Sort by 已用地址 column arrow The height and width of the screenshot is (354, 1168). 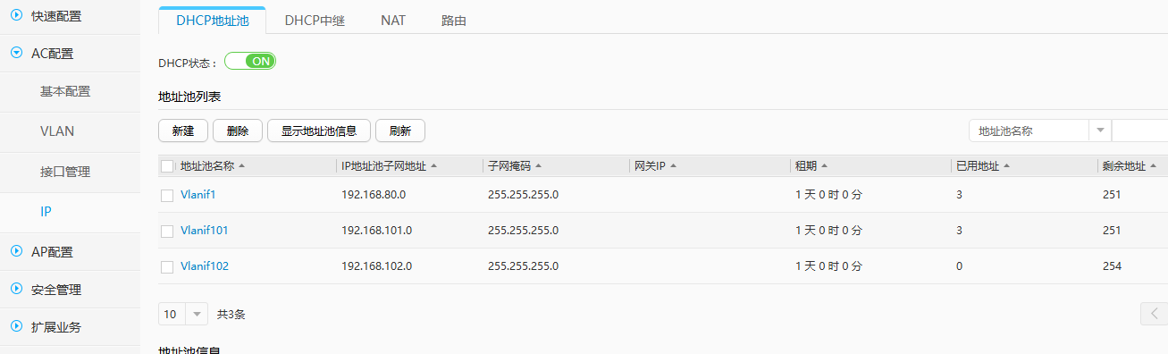point(1006,166)
